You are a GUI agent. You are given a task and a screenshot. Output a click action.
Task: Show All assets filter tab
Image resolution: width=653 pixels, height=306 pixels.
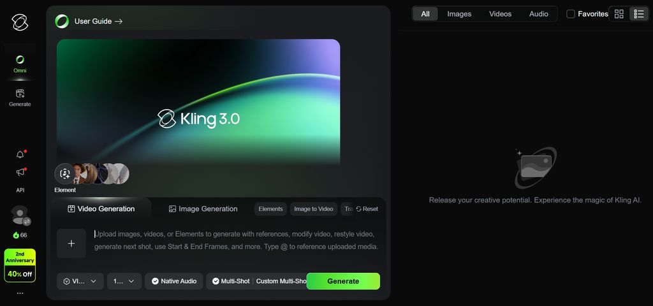click(425, 14)
